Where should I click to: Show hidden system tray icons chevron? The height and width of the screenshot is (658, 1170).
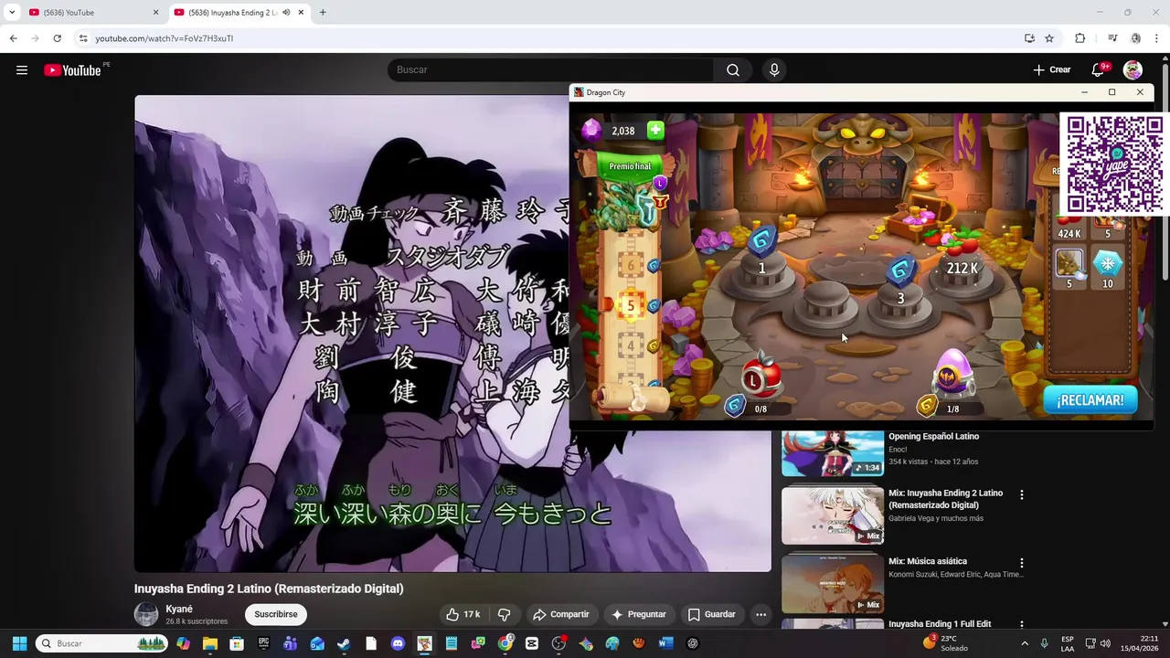(x=1024, y=643)
